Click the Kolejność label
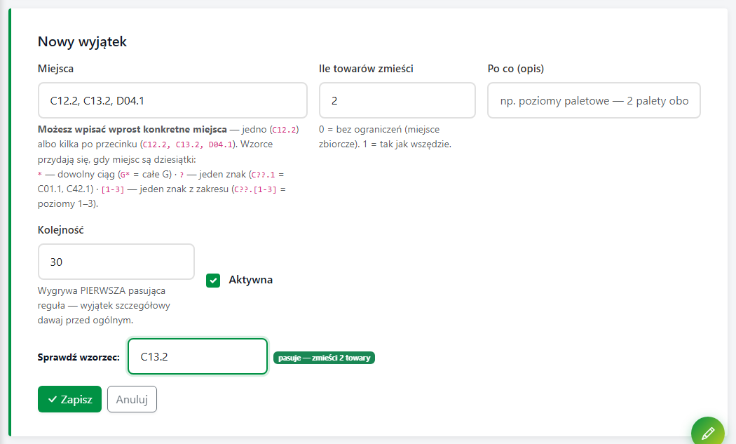This screenshot has width=736, height=444. click(60, 230)
